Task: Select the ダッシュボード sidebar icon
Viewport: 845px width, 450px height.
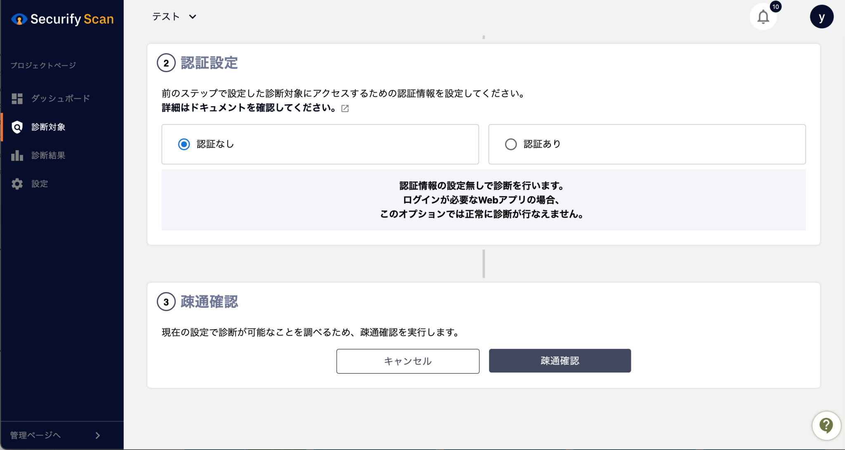Action: click(17, 98)
